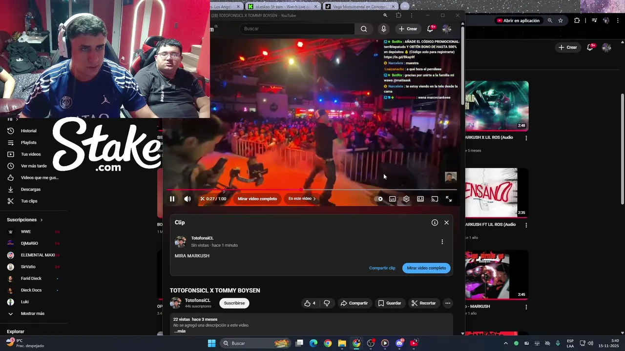
Task: Click 'Compartir clip' link
Action: coord(382,268)
